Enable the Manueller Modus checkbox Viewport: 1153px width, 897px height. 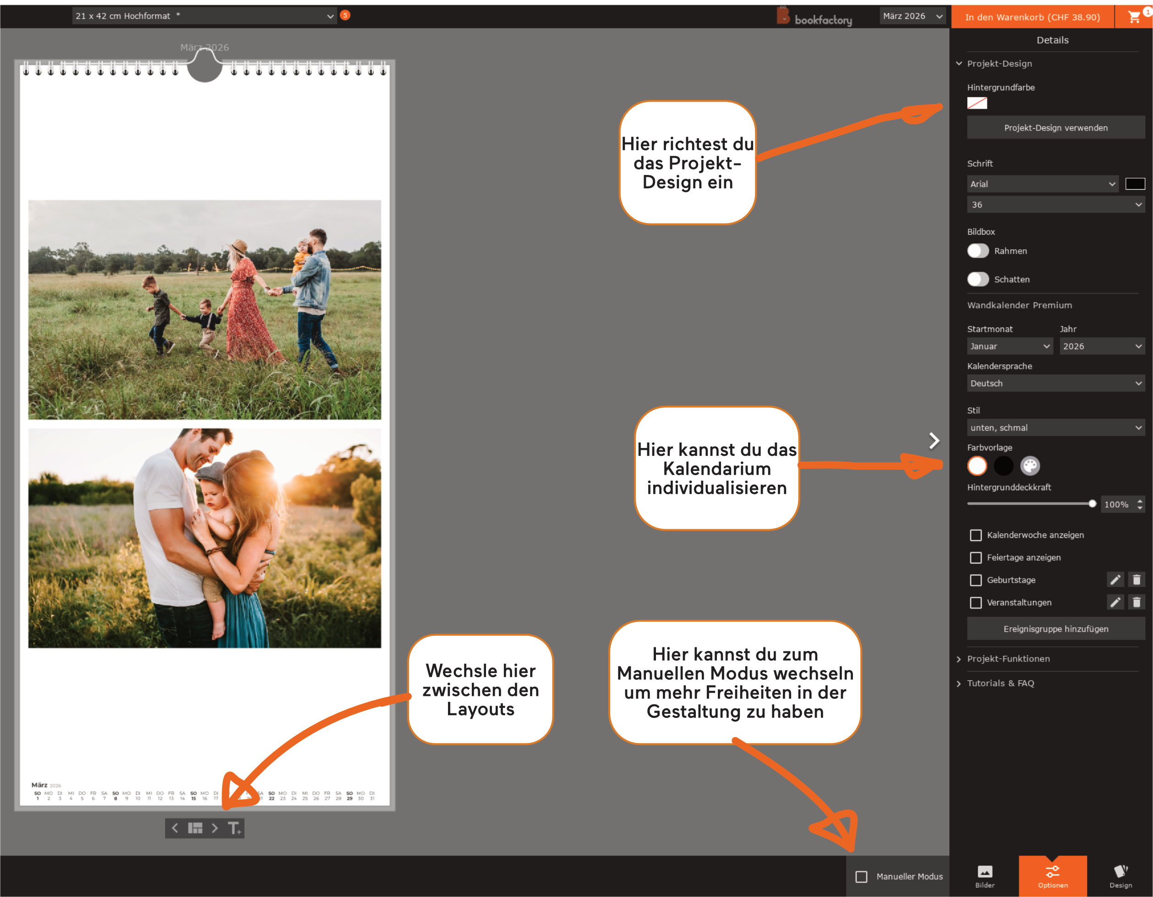pos(861,876)
